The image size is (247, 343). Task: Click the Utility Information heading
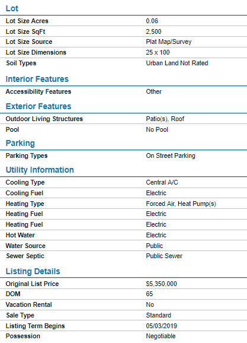click(x=40, y=170)
